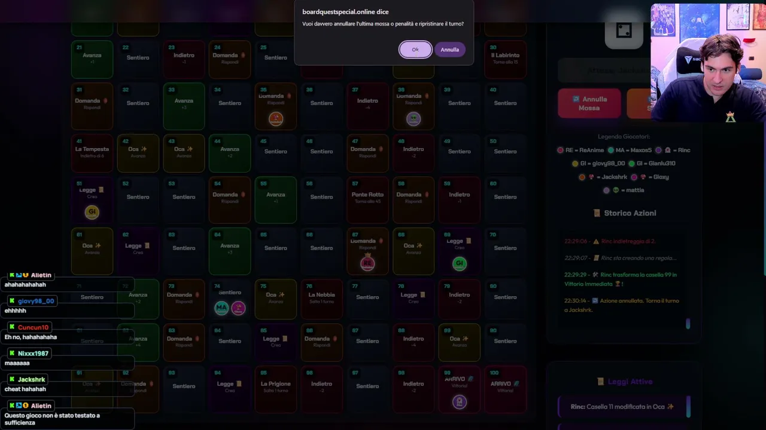Click the scrollbar in Storico Azioni panel
766x430 pixels.
point(688,323)
